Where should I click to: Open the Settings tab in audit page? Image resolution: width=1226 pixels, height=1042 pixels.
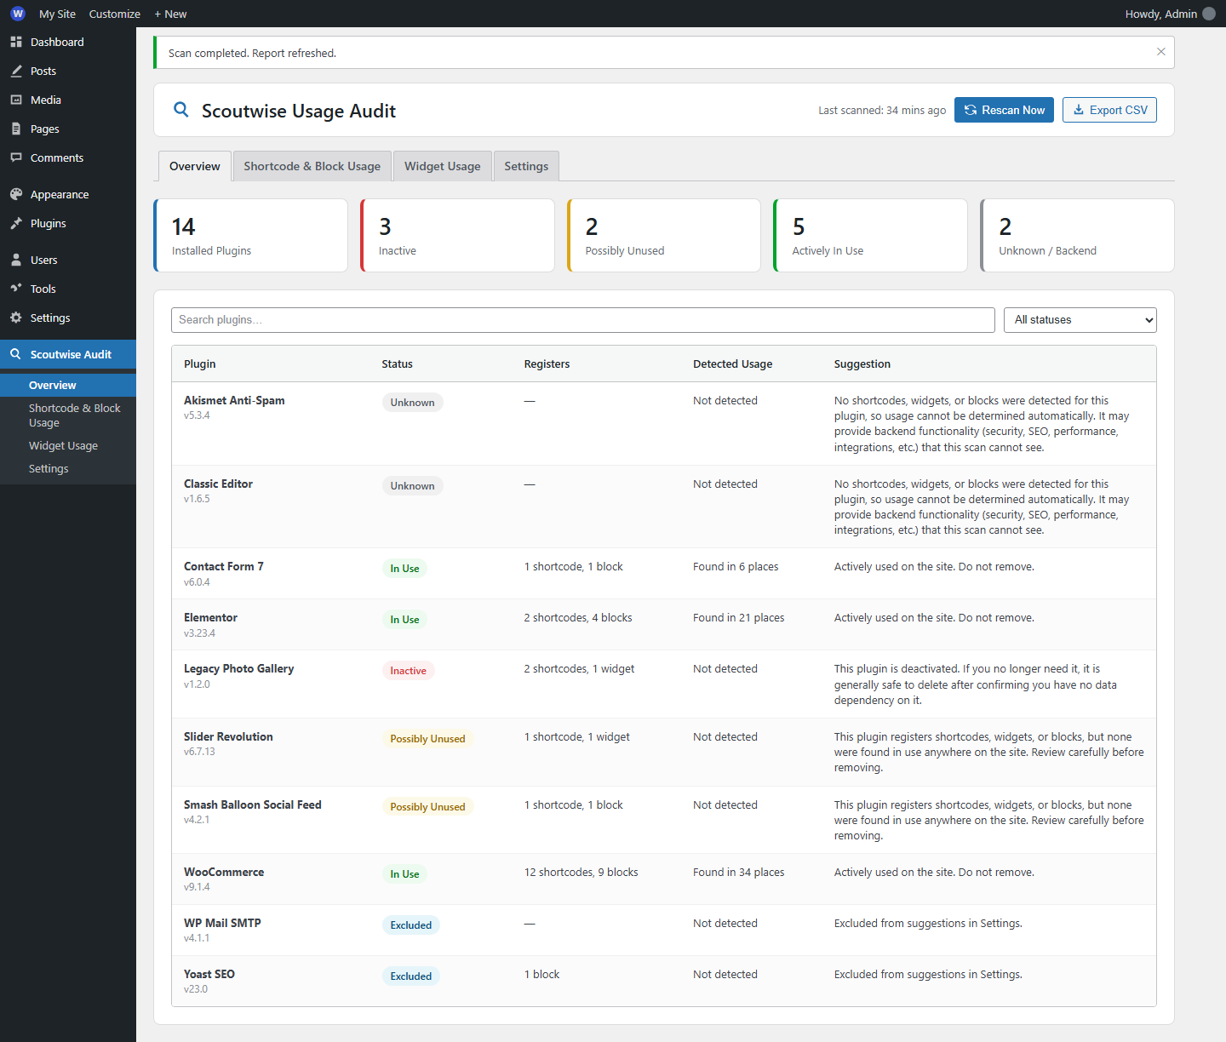click(x=526, y=166)
